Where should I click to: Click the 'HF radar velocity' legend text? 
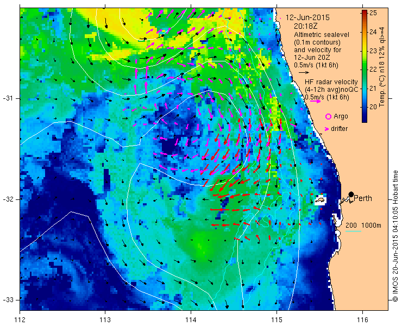pos(331,82)
